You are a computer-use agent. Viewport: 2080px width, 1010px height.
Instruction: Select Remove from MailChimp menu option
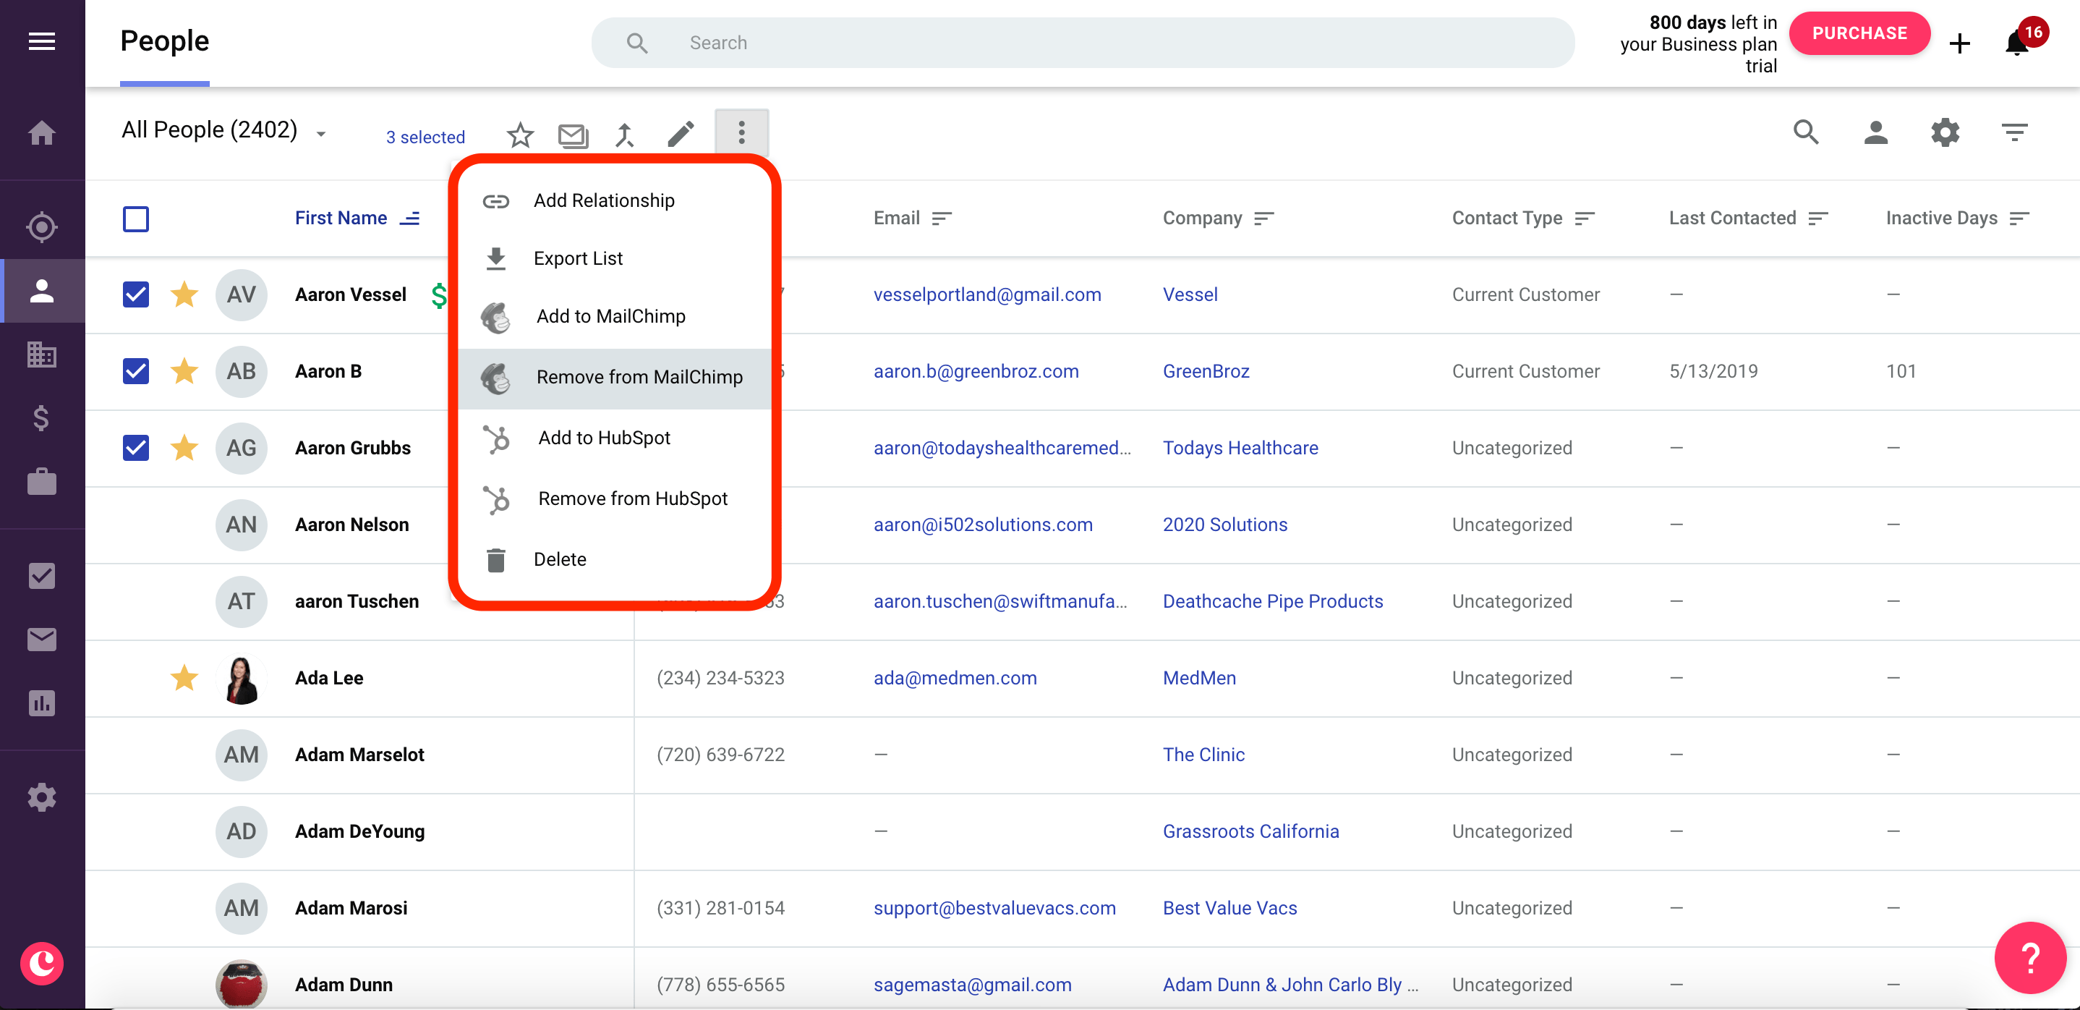pyautogui.click(x=639, y=378)
